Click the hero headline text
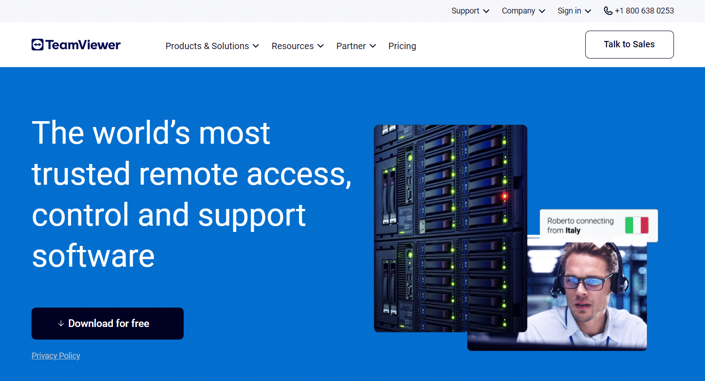This screenshot has width=705, height=381. click(191, 194)
